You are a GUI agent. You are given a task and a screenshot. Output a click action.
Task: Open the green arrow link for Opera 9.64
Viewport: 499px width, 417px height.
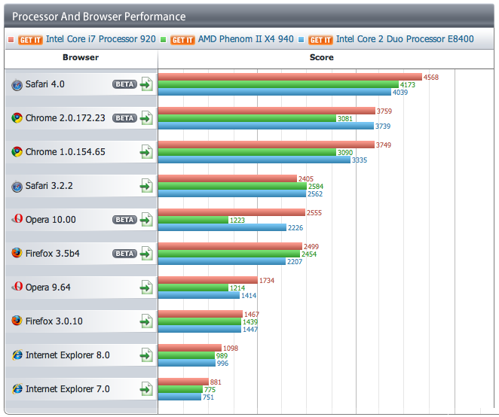146,288
